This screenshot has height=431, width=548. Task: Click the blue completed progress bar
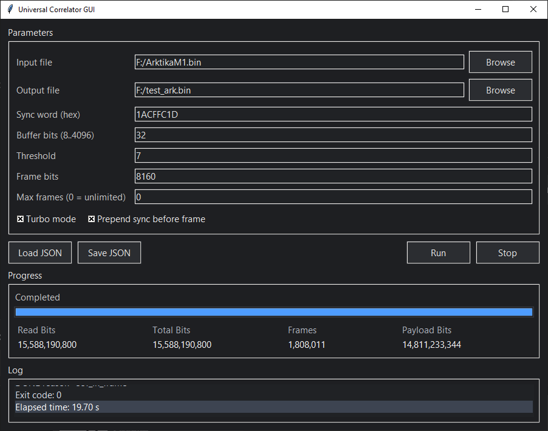[274, 312]
